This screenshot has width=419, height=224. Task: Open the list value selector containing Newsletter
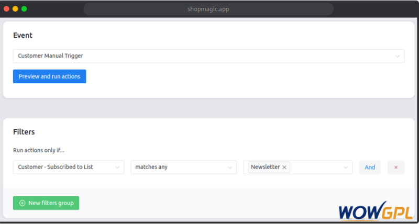[x=297, y=167]
